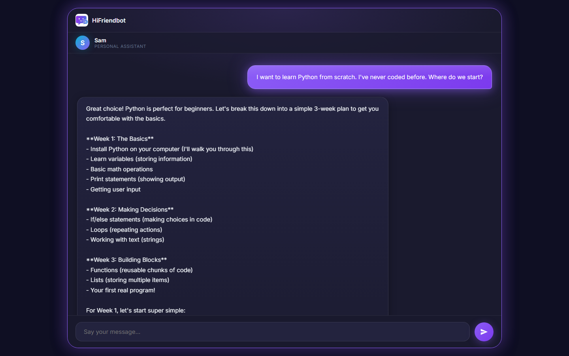The width and height of the screenshot is (569, 356).
Task: Click 'For Week 1, let's start super simple' text
Action: (x=136, y=311)
